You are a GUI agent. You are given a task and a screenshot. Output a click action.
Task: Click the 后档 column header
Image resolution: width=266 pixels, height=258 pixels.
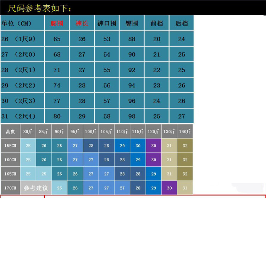click(x=182, y=23)
